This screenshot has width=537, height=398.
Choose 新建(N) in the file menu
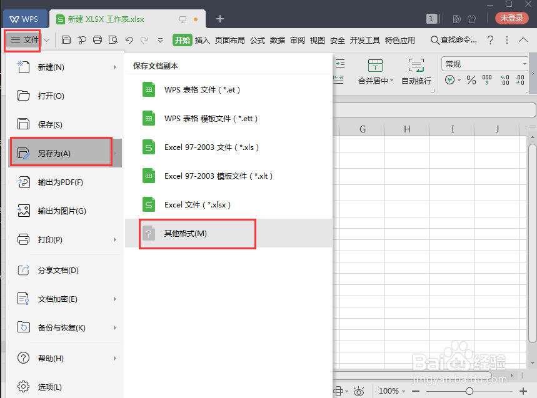(65, 67)
